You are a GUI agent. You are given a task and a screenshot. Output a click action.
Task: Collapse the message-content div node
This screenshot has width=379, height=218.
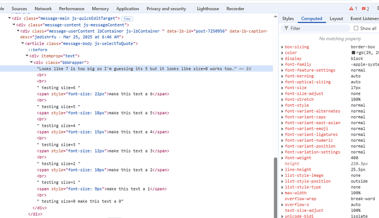tap(14, 25)
